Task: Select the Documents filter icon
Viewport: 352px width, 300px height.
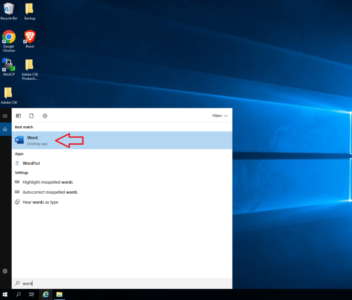Action: pos(31,116)
